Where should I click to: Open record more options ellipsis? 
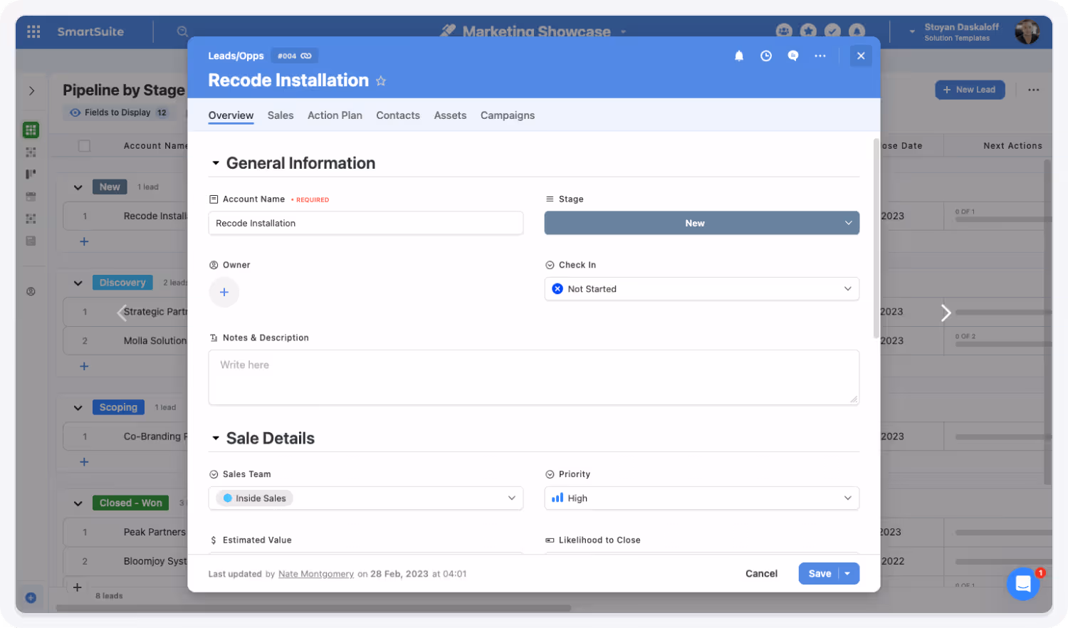[x=820, y=56]
